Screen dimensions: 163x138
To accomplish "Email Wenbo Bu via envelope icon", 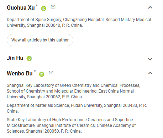I will (51, 73).
